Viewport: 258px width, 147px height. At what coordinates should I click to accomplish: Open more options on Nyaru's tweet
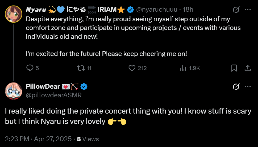[248, 10]
